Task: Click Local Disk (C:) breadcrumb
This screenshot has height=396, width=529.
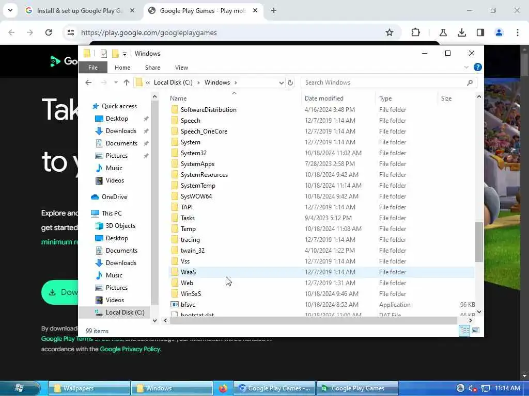Action: pyautogui.click(x=173, y=82)
